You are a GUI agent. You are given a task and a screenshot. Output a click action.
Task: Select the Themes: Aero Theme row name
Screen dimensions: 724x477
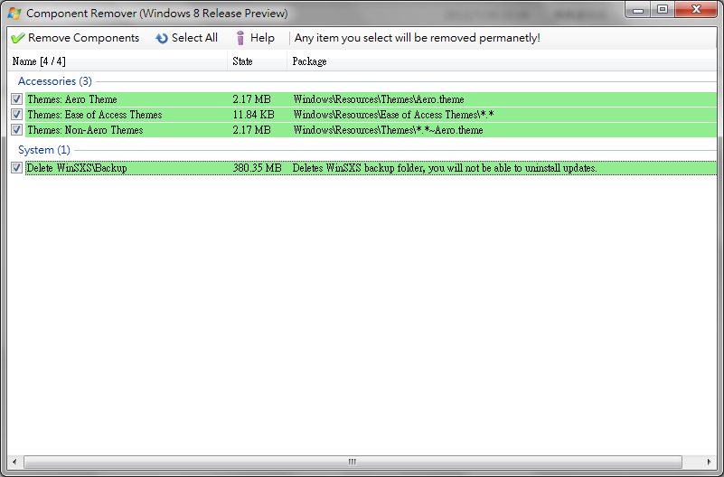[72, 99]
